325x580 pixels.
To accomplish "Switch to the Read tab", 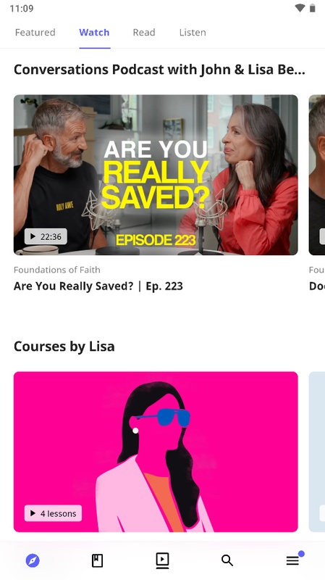I will 144,33.
